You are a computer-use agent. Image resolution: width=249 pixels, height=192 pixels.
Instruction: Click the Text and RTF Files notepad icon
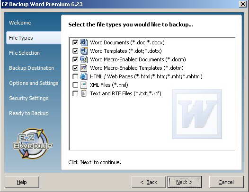[83, 93]
